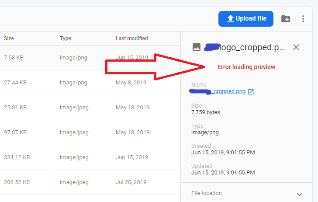Click the Error loading preview message
This screenshot has height=202, width=318.
pos(246,67)
